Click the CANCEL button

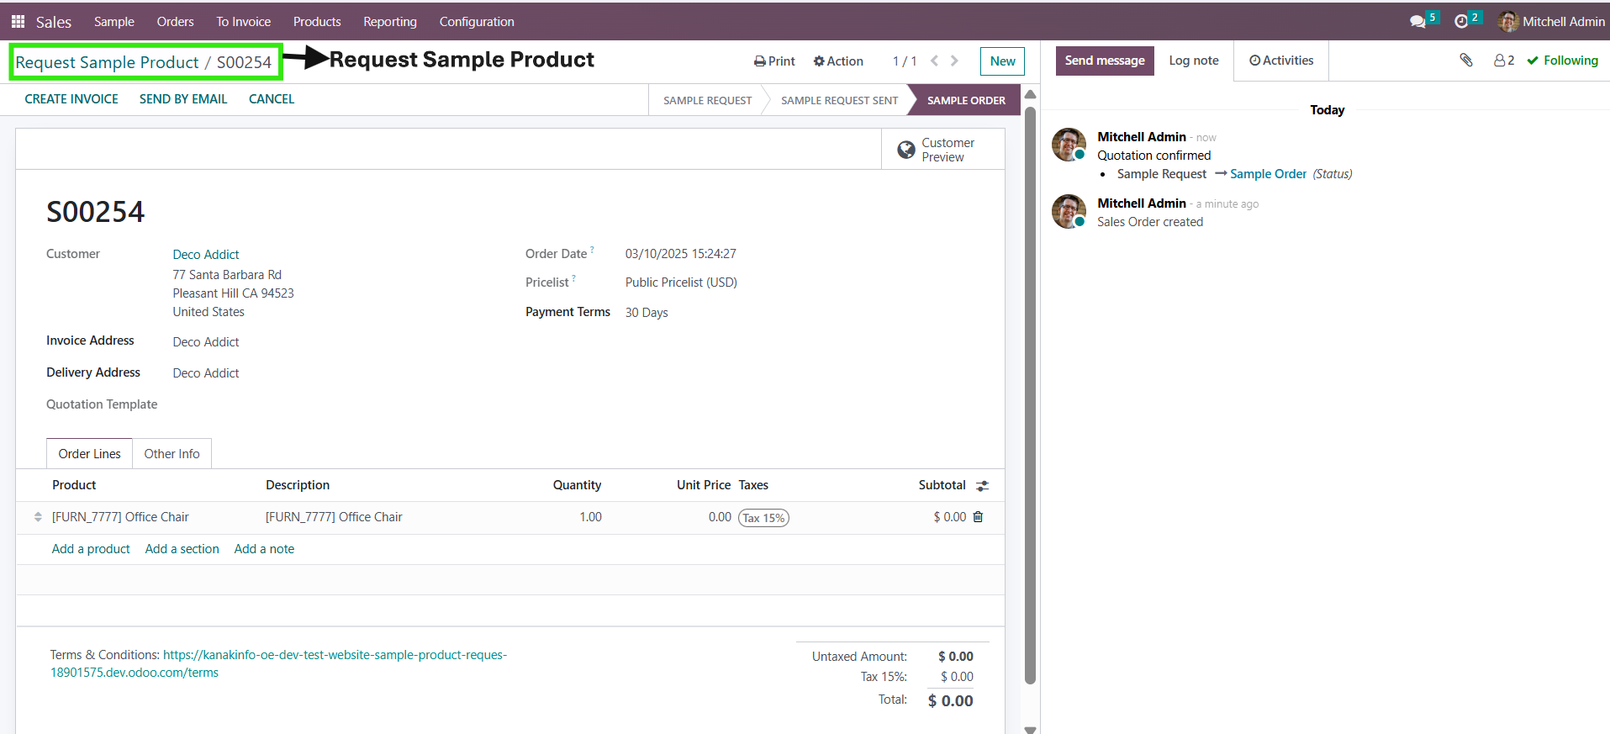(272, 99)
